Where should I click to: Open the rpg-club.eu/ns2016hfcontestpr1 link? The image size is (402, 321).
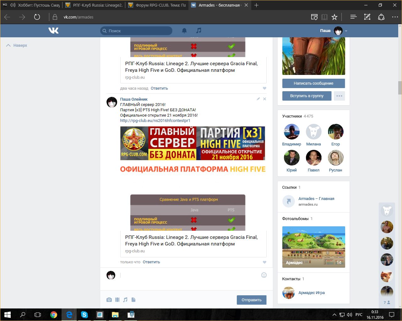[x=155, y=121]
